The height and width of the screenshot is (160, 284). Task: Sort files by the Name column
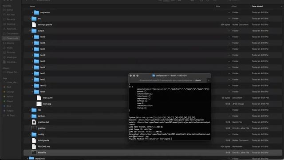pyautogui.click(x=32, y=6)
